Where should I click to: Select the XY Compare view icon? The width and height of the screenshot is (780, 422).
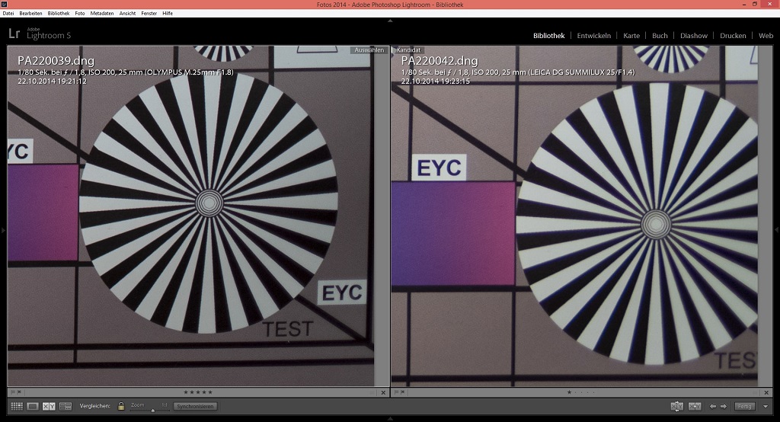pos(49,406)
